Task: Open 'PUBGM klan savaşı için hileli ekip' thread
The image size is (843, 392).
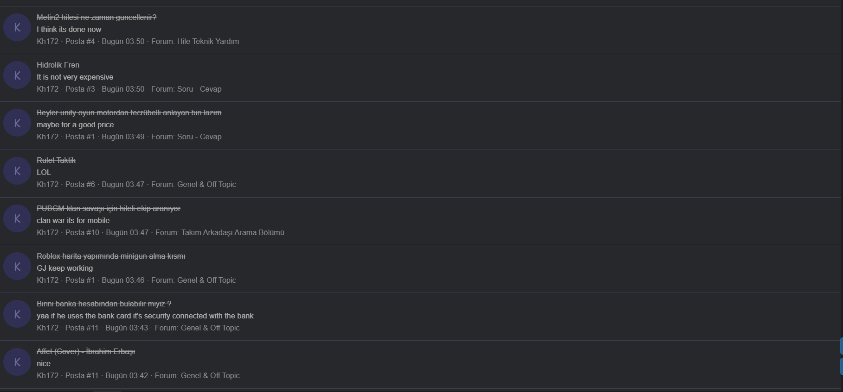Action: 109,208
